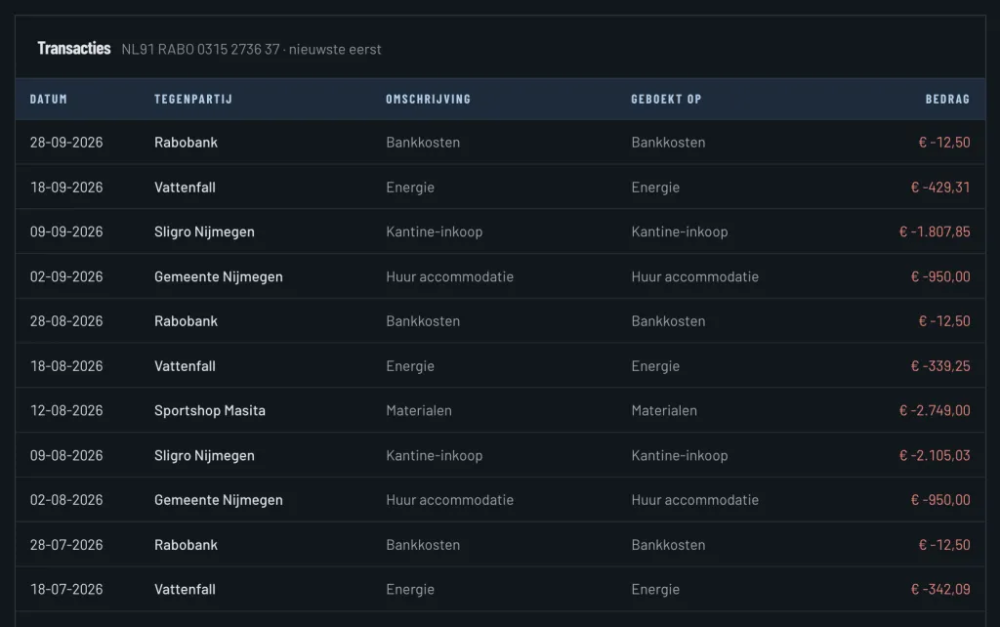1000x627 pixels.
Task: Select amount € -2.749,00
Action: [x=935, y=410]
